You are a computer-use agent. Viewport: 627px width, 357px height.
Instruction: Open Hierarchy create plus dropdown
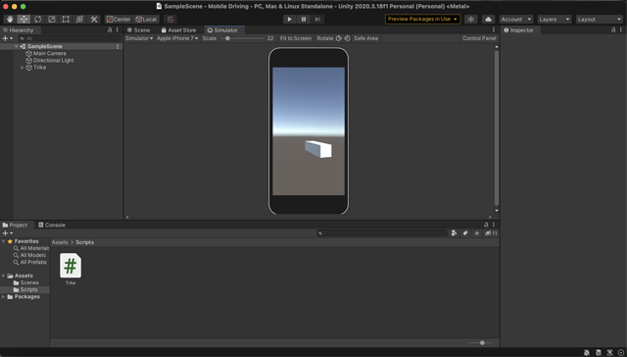[x=8, y=38]
